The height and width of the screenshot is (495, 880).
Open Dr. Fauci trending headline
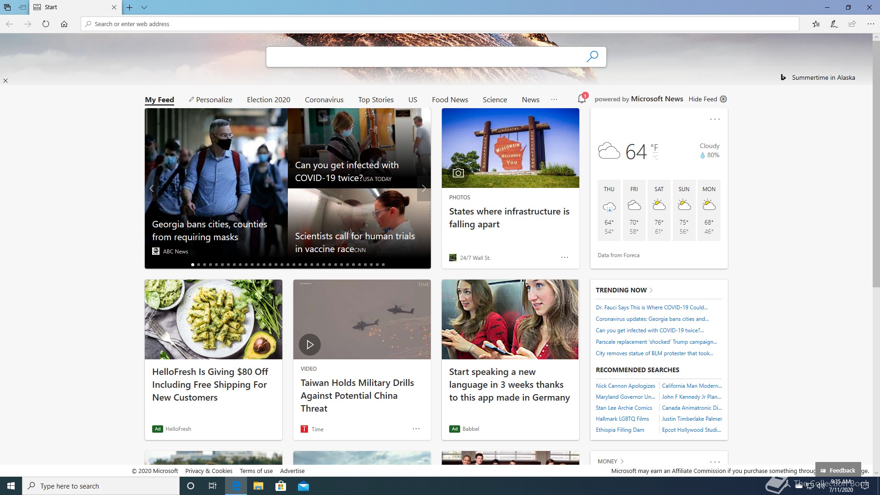point(651,307)
